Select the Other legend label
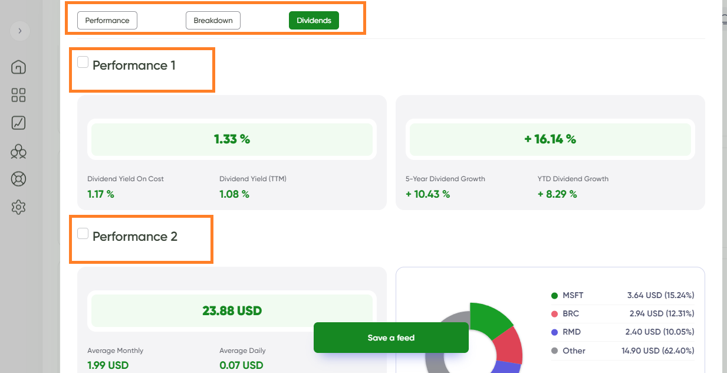Image resolution: width=727 pixels, height=373 pixels. click(x=574, y=351)
